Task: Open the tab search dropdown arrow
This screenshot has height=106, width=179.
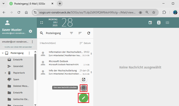Action: pyautogui.click(x=4, y=4)
